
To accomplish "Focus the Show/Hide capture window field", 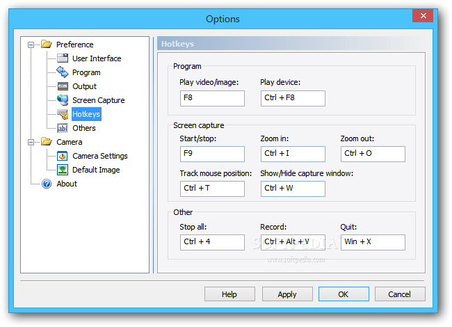I will coord(293,189).
